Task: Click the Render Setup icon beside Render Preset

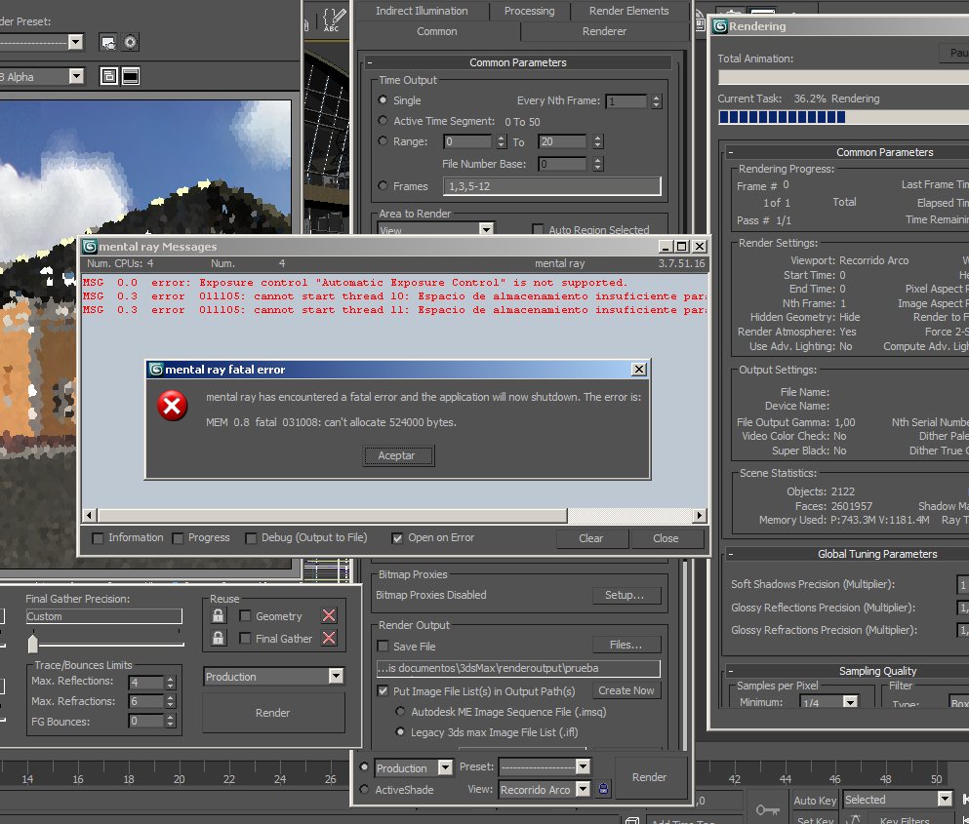Action: (108, 43)
